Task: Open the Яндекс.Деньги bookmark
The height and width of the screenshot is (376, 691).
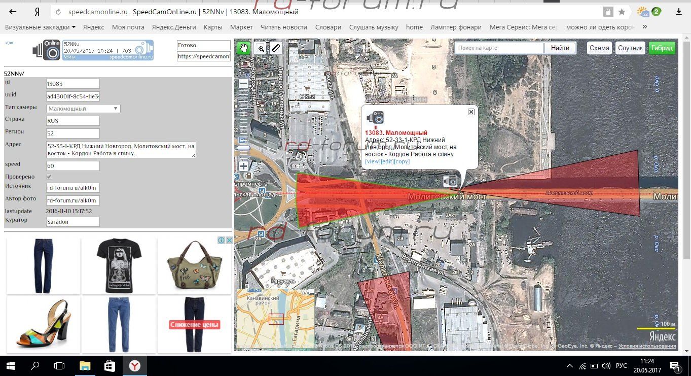Action: click(x=173, y=27)
